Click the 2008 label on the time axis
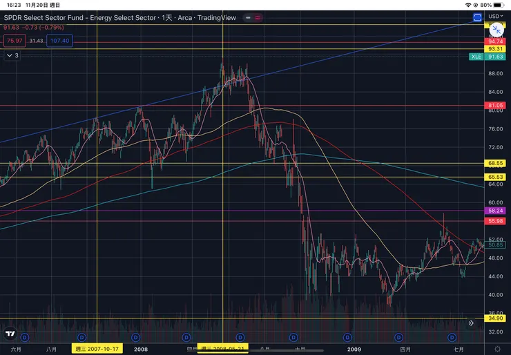Screen dimensions: 511x355 (x=141, y=349)
